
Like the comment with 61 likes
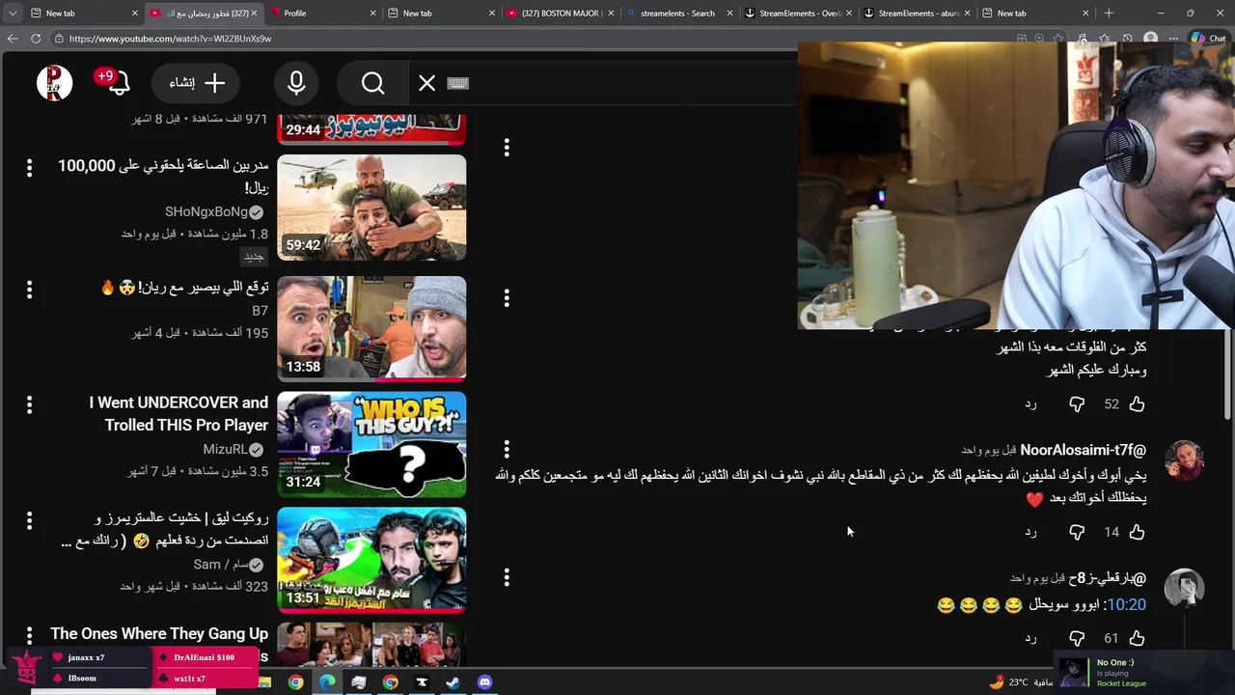click(x=1137, y=638)
